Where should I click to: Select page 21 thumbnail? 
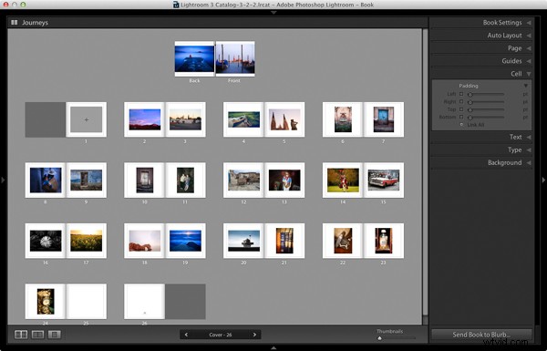[284, 241]
